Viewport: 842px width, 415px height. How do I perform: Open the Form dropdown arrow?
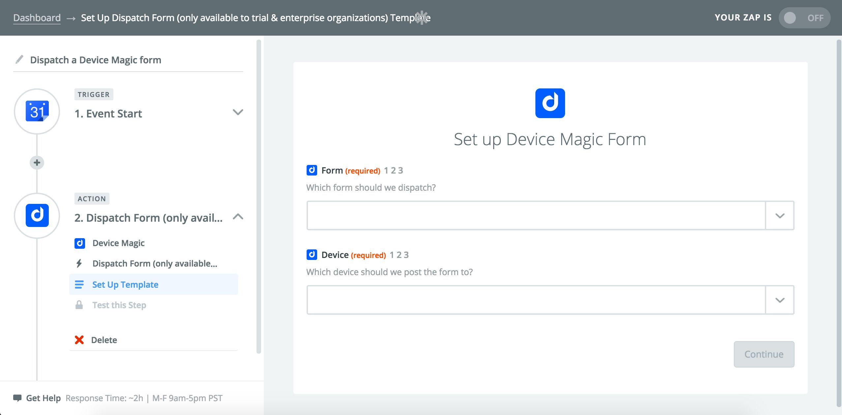780,216
